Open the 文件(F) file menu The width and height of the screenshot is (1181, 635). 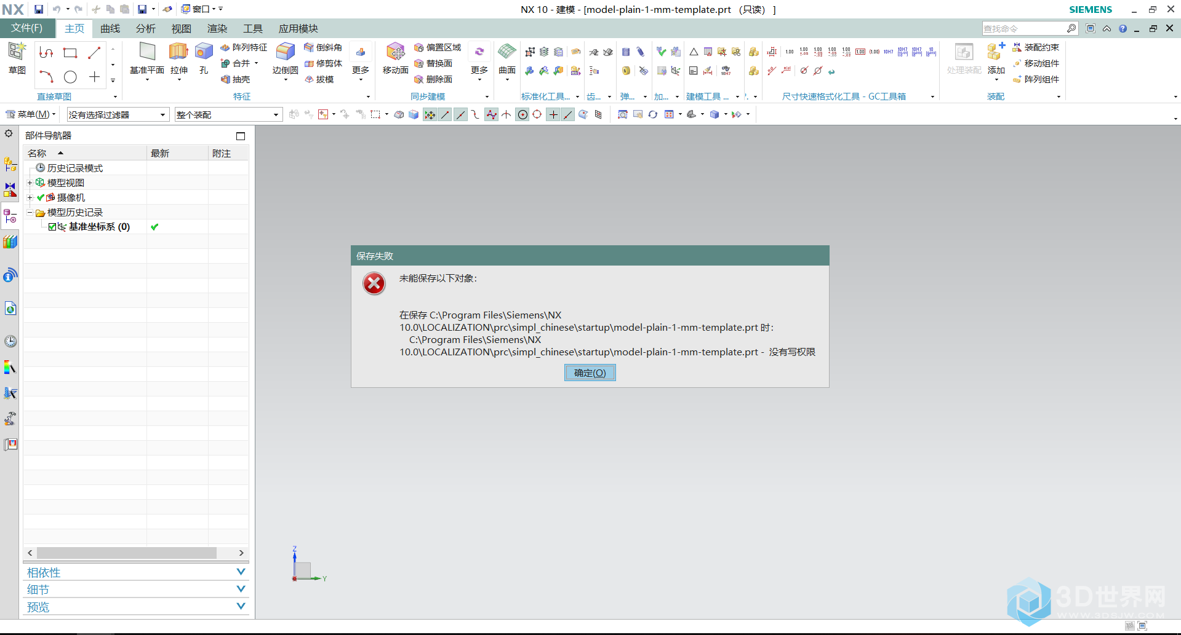point(27,28)
